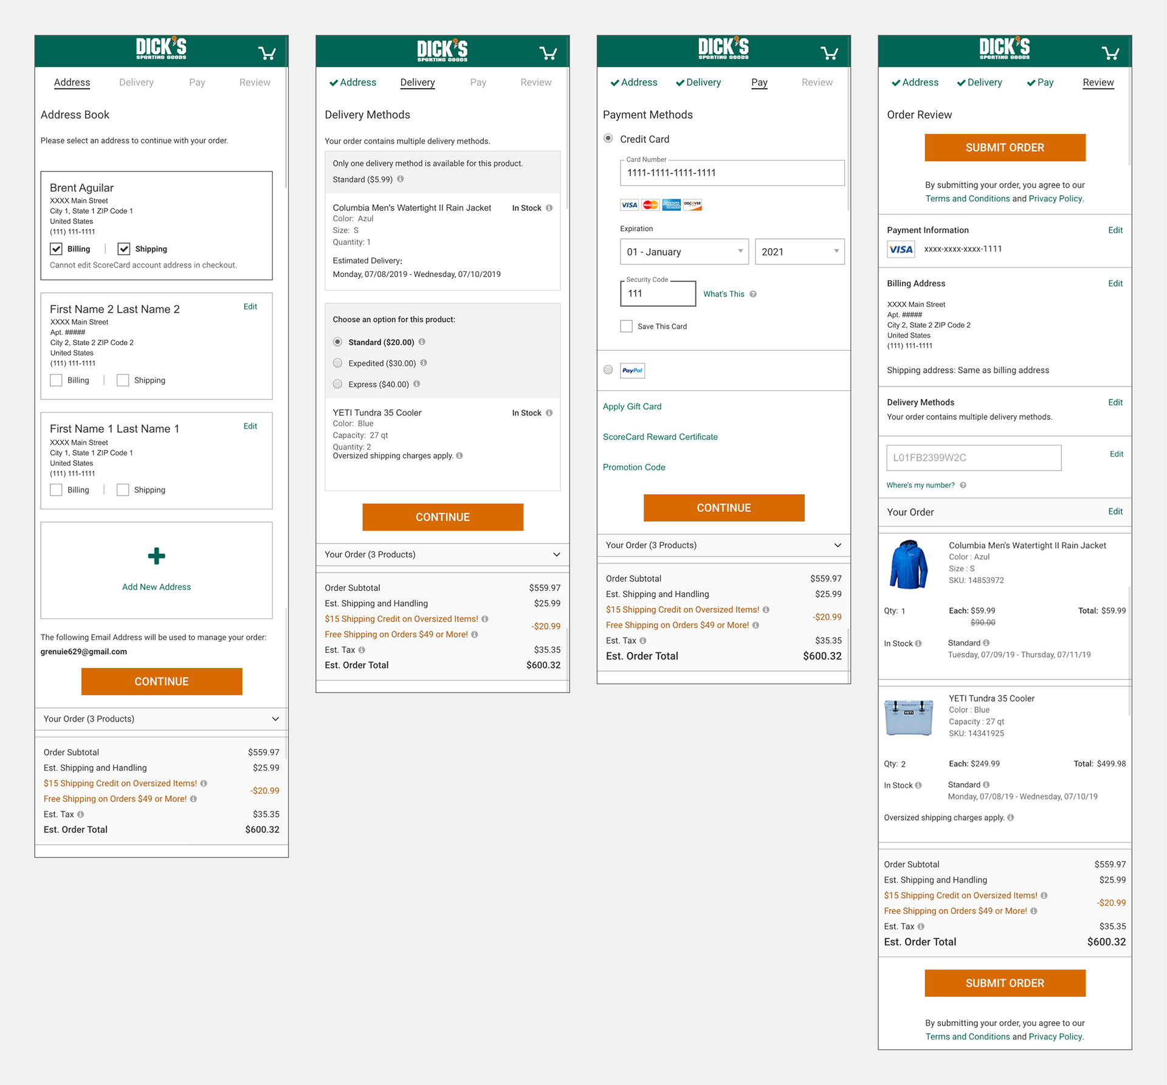Viewport: 1167px width, 1085px height.
Task: Click CONTINUE on the Address Book screen
Action: [x=162, y=681]
